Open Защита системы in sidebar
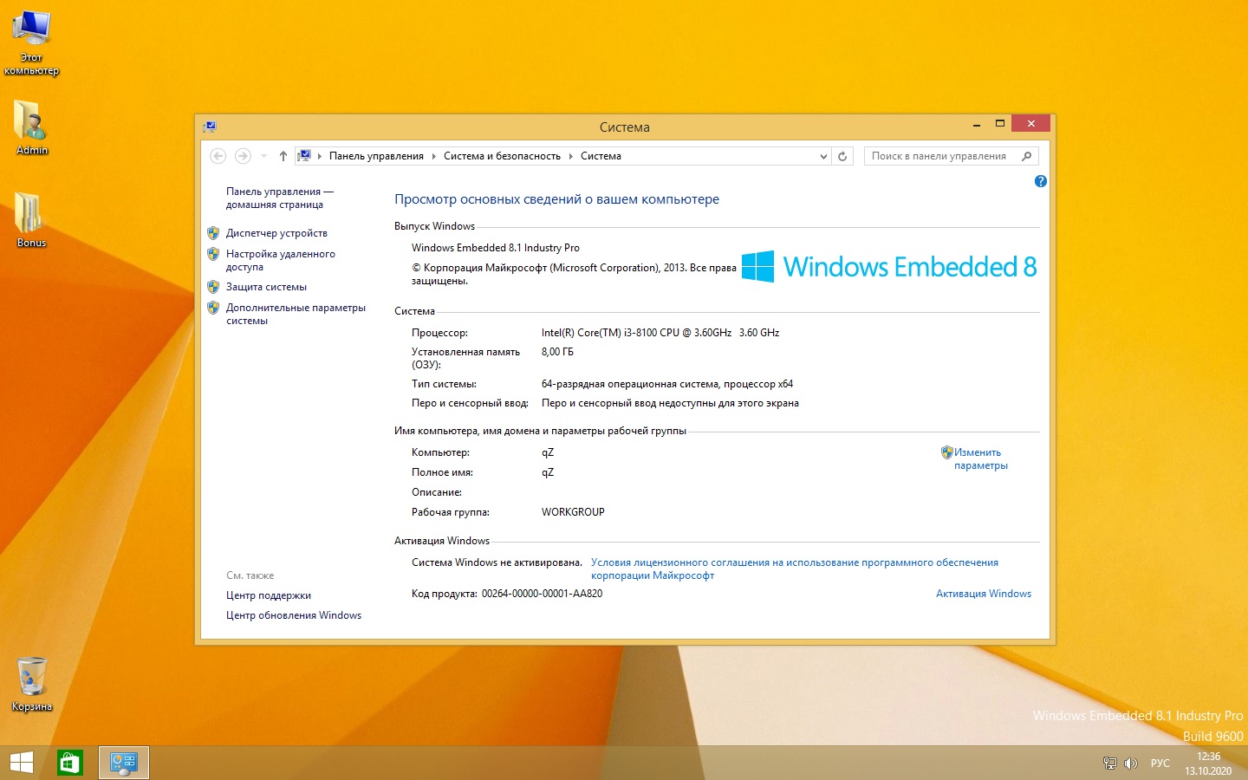Screen dimensions: 1248x780 (266, 287)
